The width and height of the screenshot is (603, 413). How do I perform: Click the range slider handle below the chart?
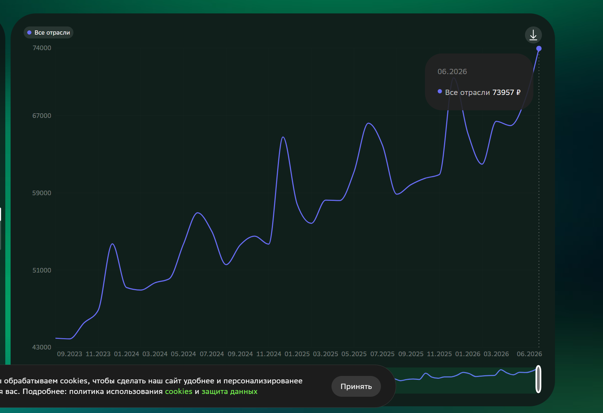tap(538, 379)
